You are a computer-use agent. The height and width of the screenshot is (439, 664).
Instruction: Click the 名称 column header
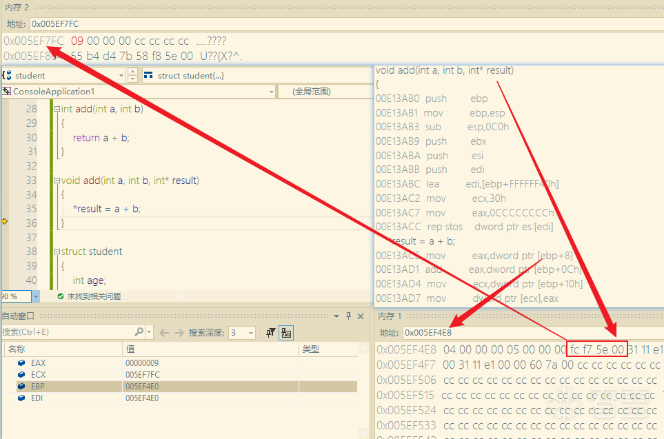[x=63, y=349]
